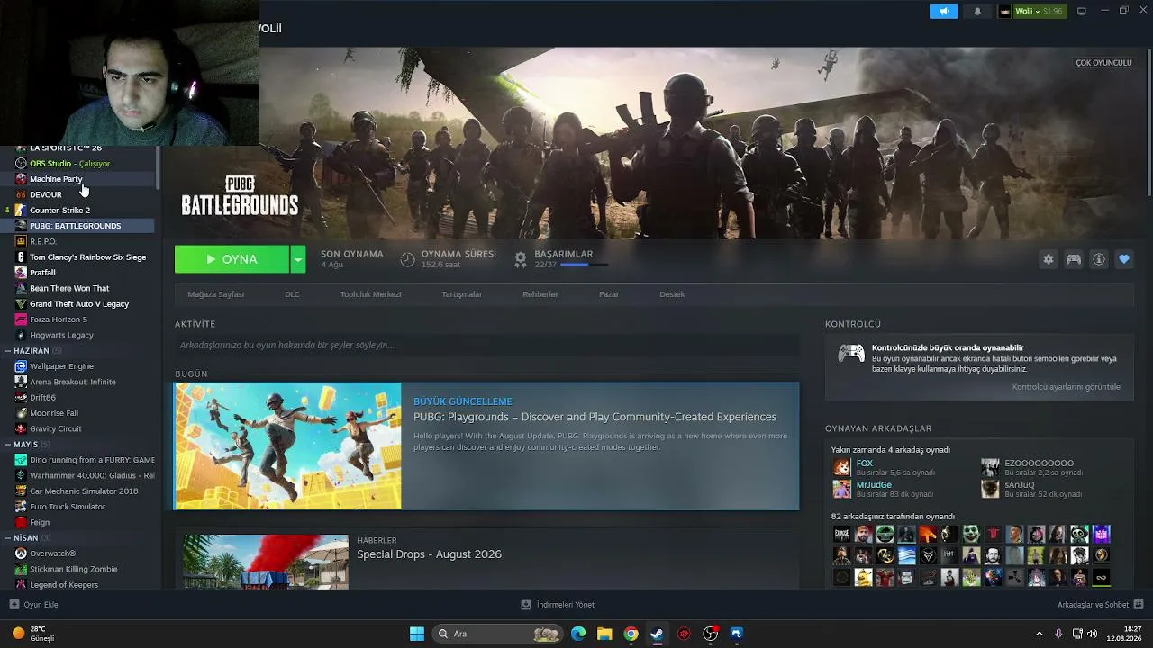This screenshot has height=648, width=1153.
Task: Open friend EZOOOOOOOOO's profile
Action: 1039,463
